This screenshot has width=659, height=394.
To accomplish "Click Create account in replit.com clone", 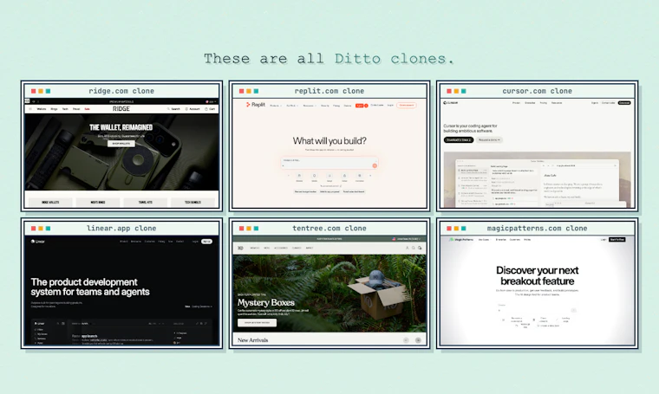I will click(407, 106).
